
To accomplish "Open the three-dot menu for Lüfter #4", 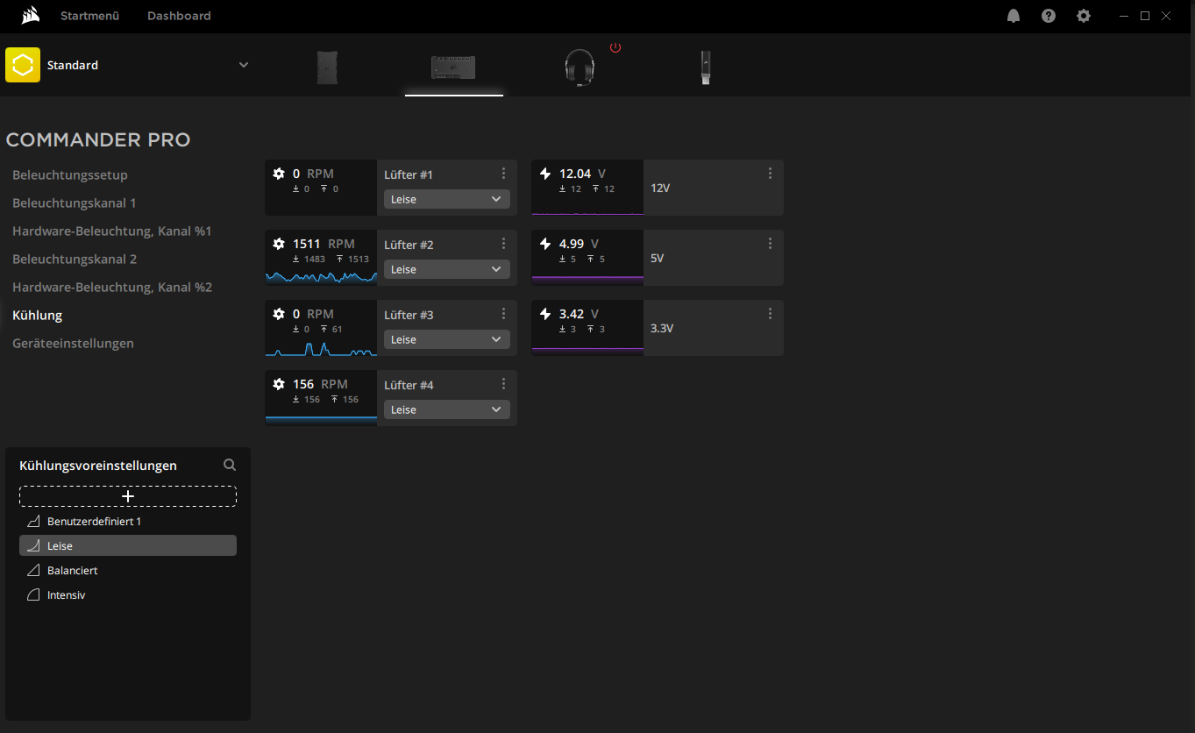I will pyautogui.click(x=503, y=384).
